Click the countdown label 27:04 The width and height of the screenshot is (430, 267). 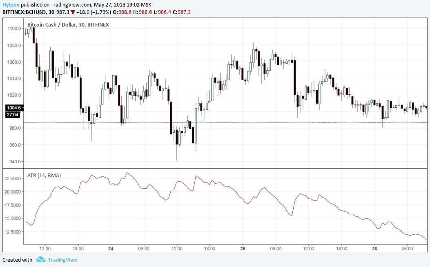coord(13,115)
